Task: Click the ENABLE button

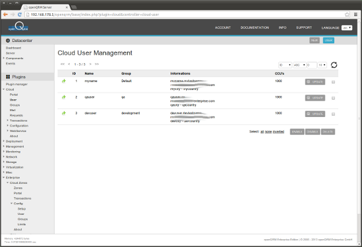Action: pos(297,132)
